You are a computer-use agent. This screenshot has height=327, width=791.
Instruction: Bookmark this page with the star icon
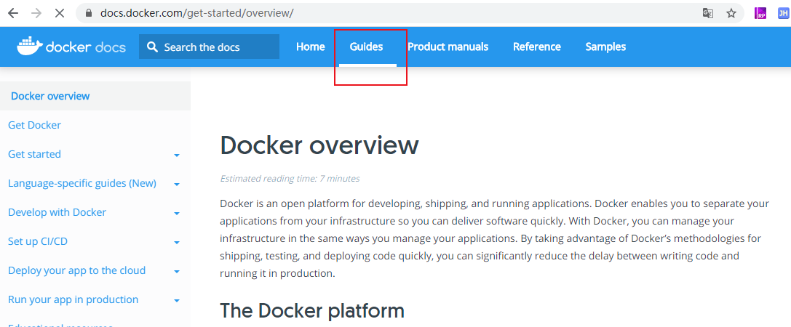pyautogui.click(x=731, y=13)
